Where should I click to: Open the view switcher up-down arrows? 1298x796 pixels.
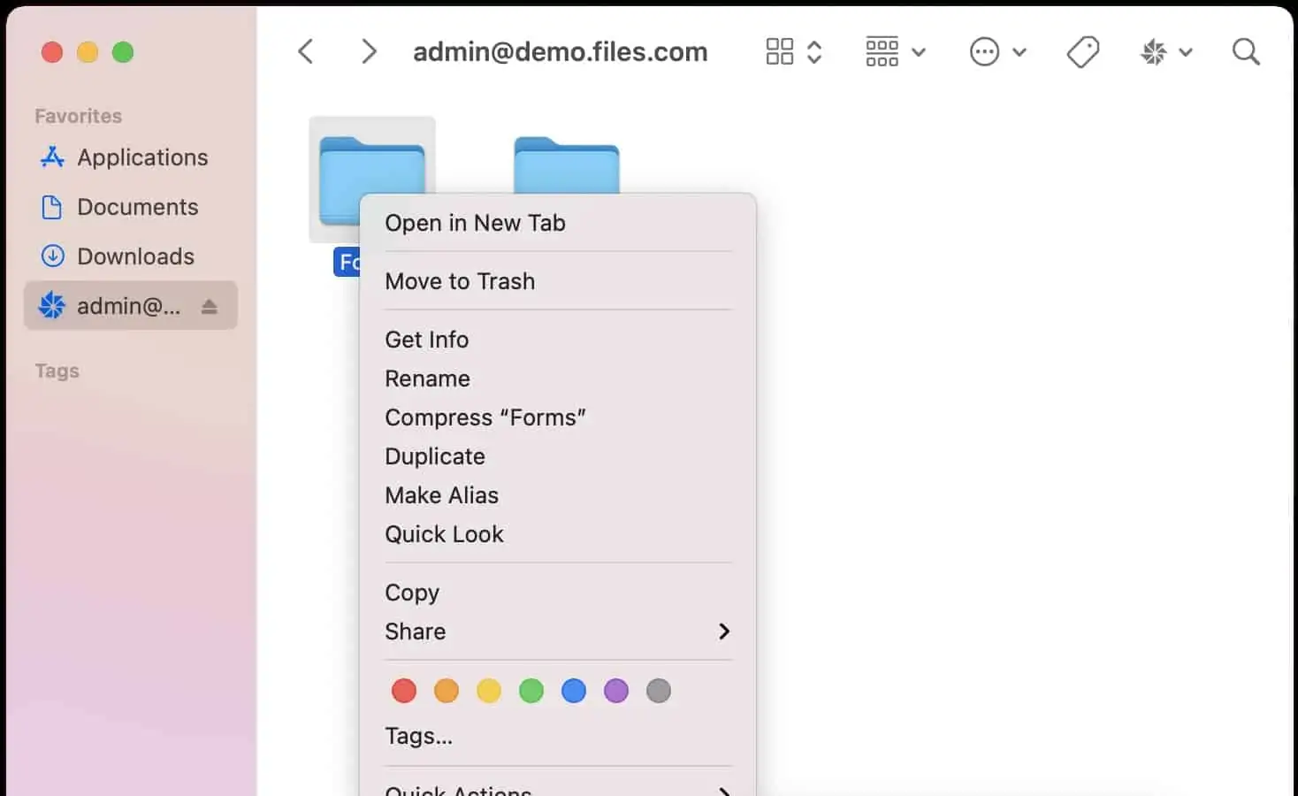[814, 52]
